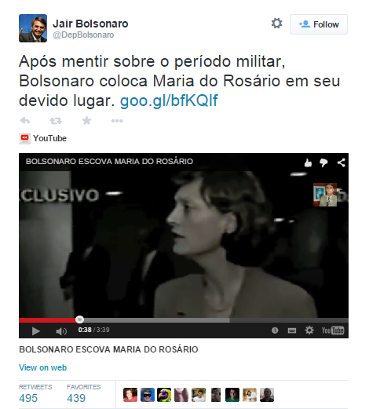Open Jair Bolsonaro's profile picture

click(33, 28)
